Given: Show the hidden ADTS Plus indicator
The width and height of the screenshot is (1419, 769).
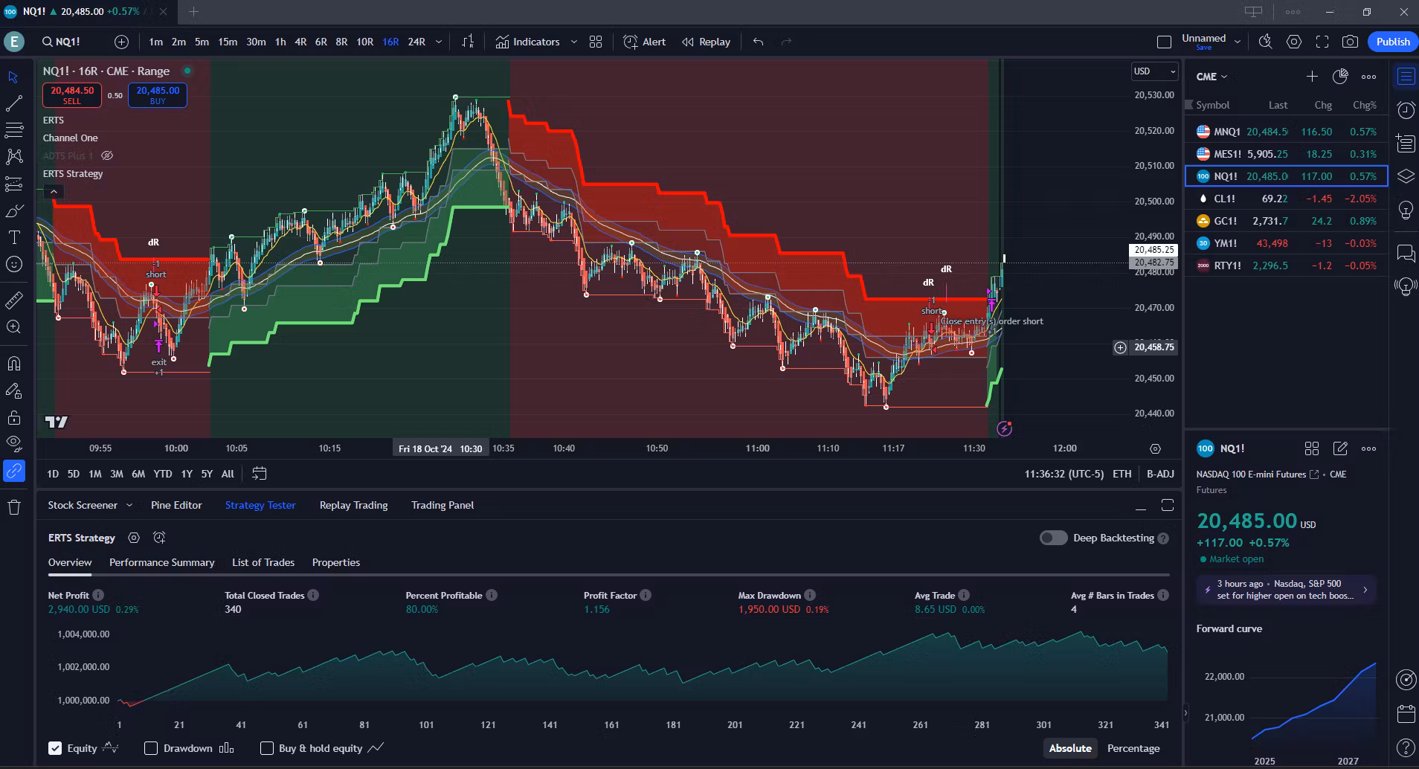Looking at the screenshot, I should 107,155.
